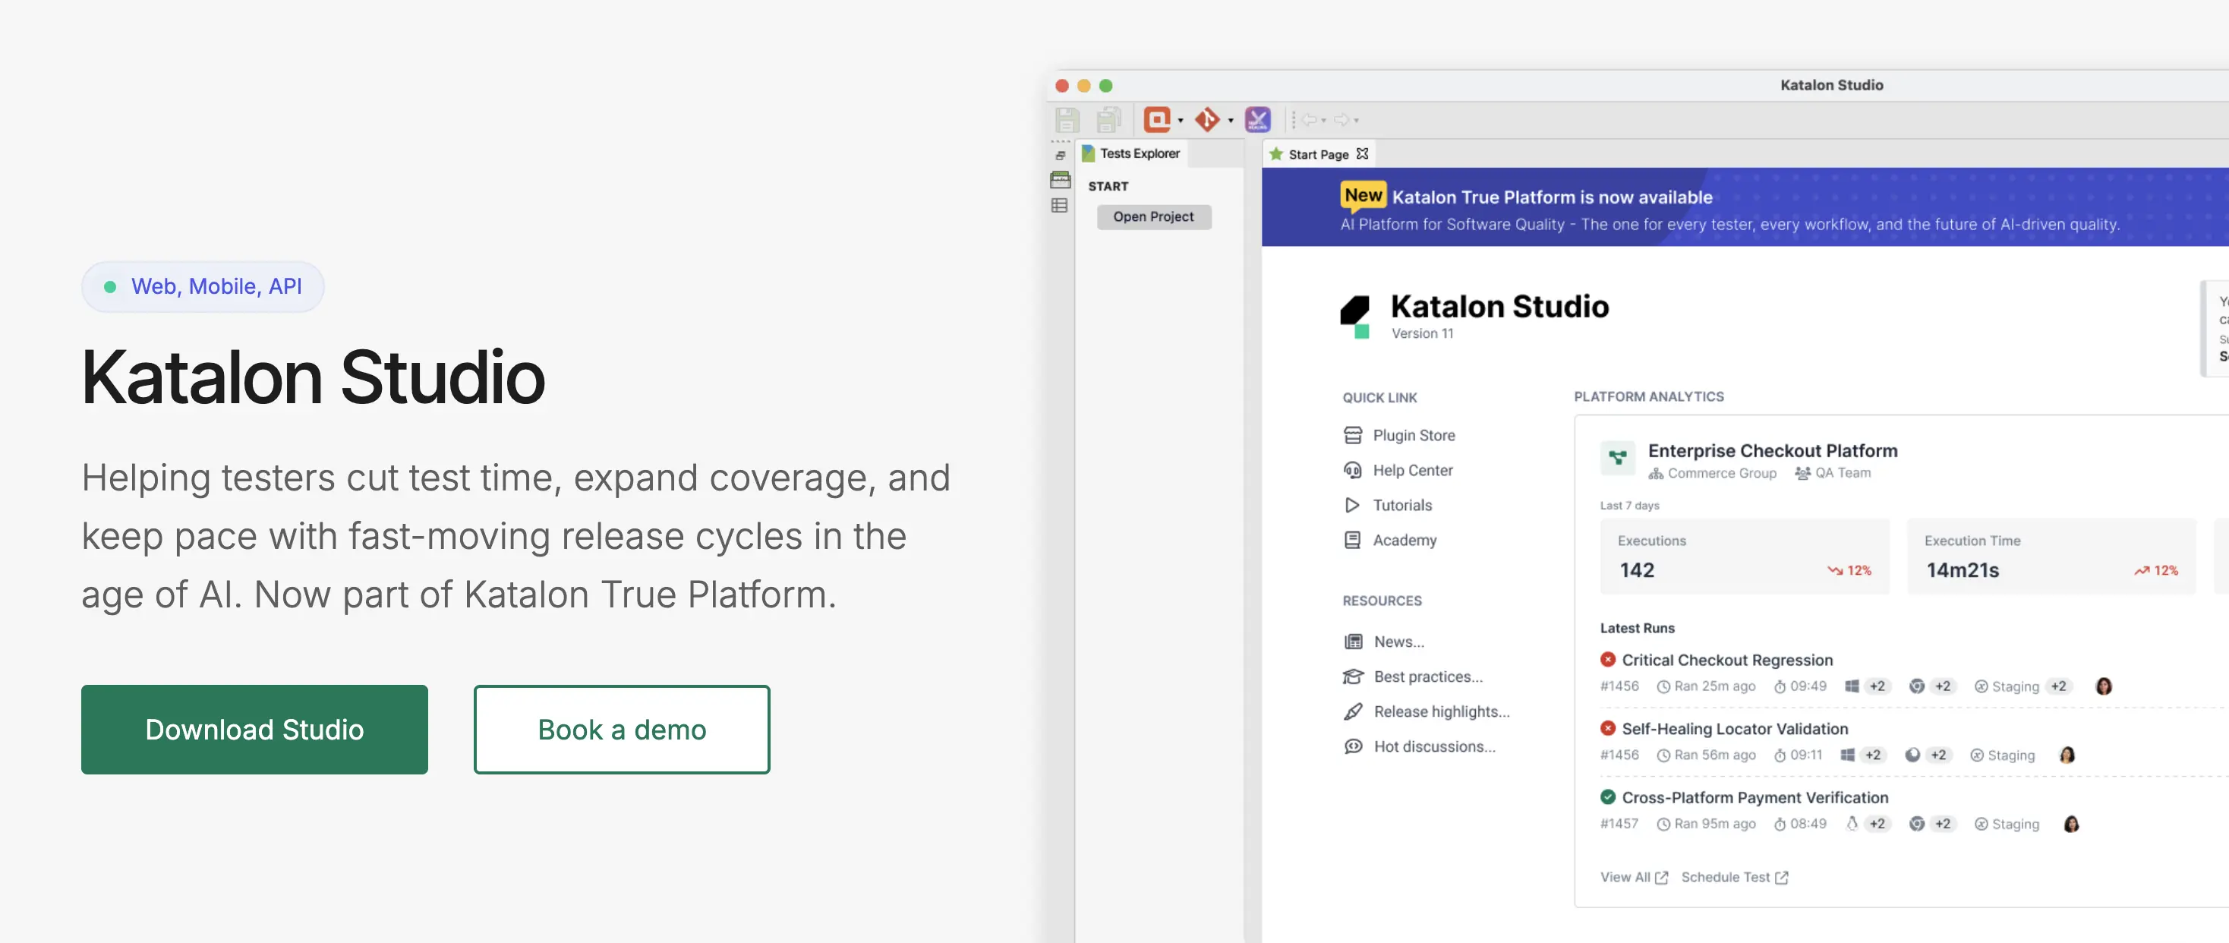Click the Book a demo button

(x=621, y=730)
